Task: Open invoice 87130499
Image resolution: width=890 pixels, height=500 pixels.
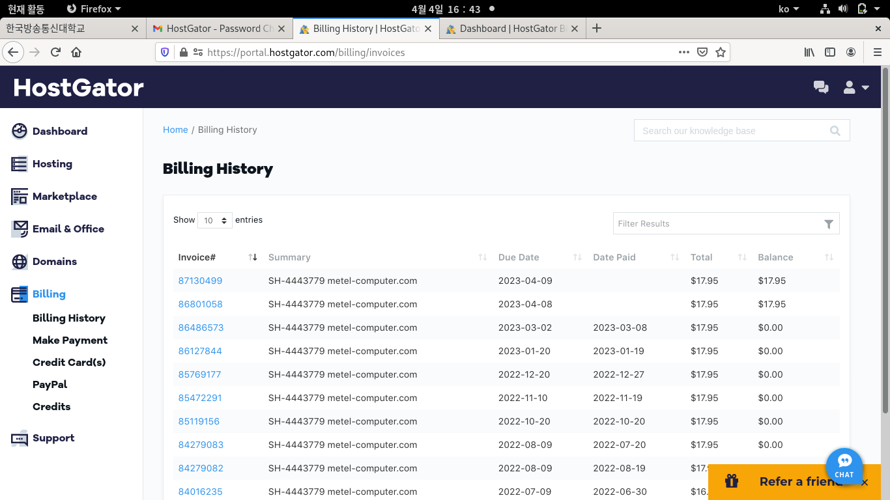Action: [x=200, y=281]
